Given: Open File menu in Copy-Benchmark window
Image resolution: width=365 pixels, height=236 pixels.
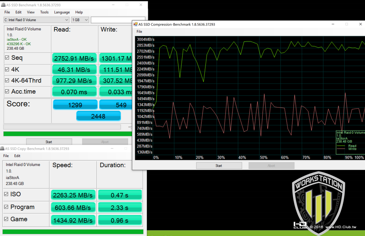Looking at the screenshot, I should [6, 156].
